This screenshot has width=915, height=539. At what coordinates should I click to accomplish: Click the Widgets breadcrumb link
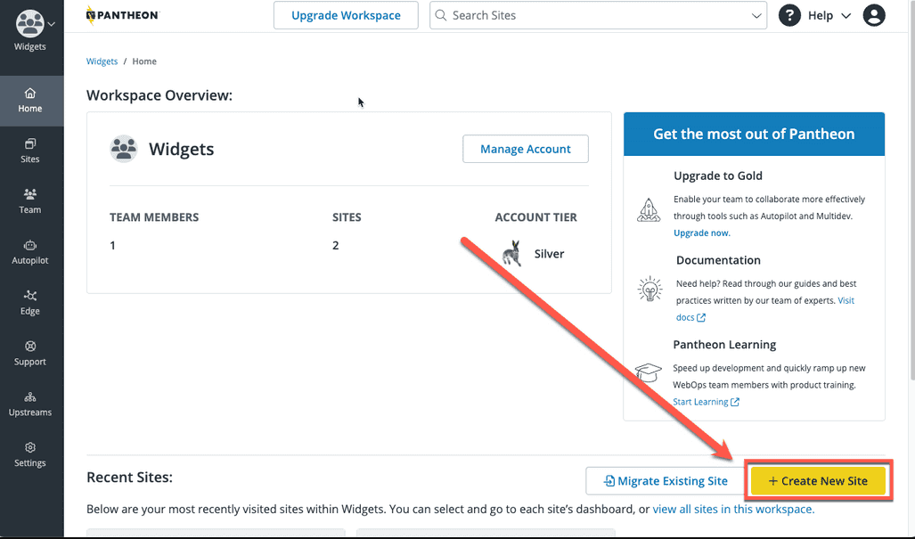102,61
